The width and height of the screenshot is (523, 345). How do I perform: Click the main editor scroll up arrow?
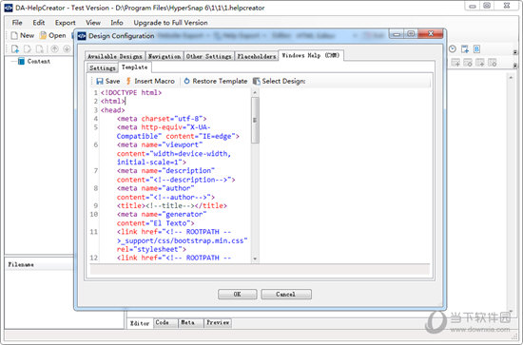pos(511,77)
